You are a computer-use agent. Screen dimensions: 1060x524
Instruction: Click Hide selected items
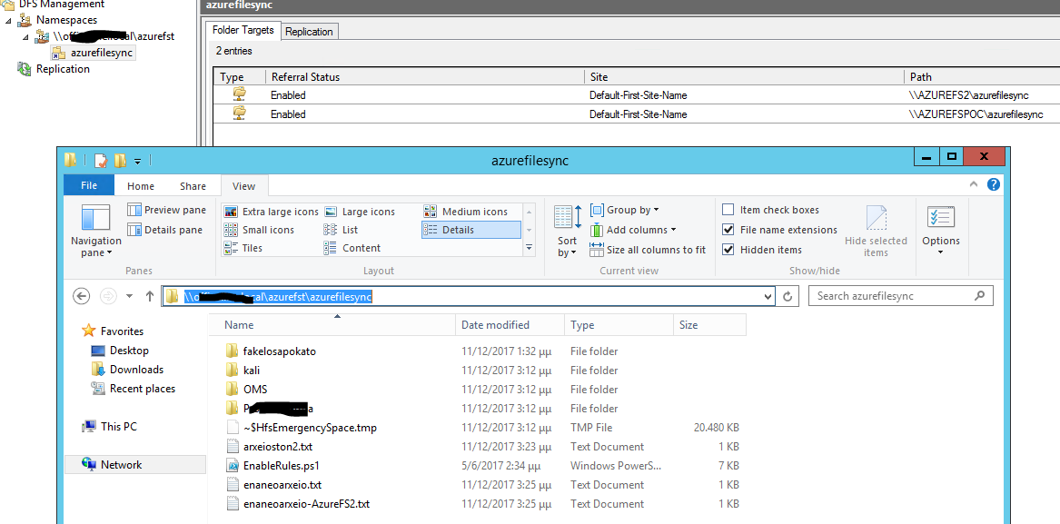(875, 229)
